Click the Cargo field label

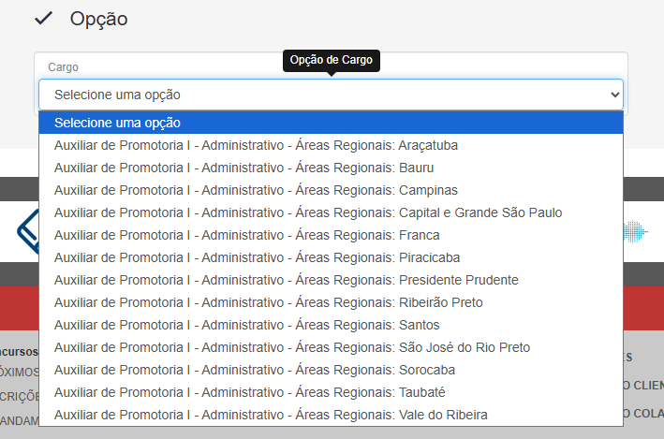click(x=64, y=67)
